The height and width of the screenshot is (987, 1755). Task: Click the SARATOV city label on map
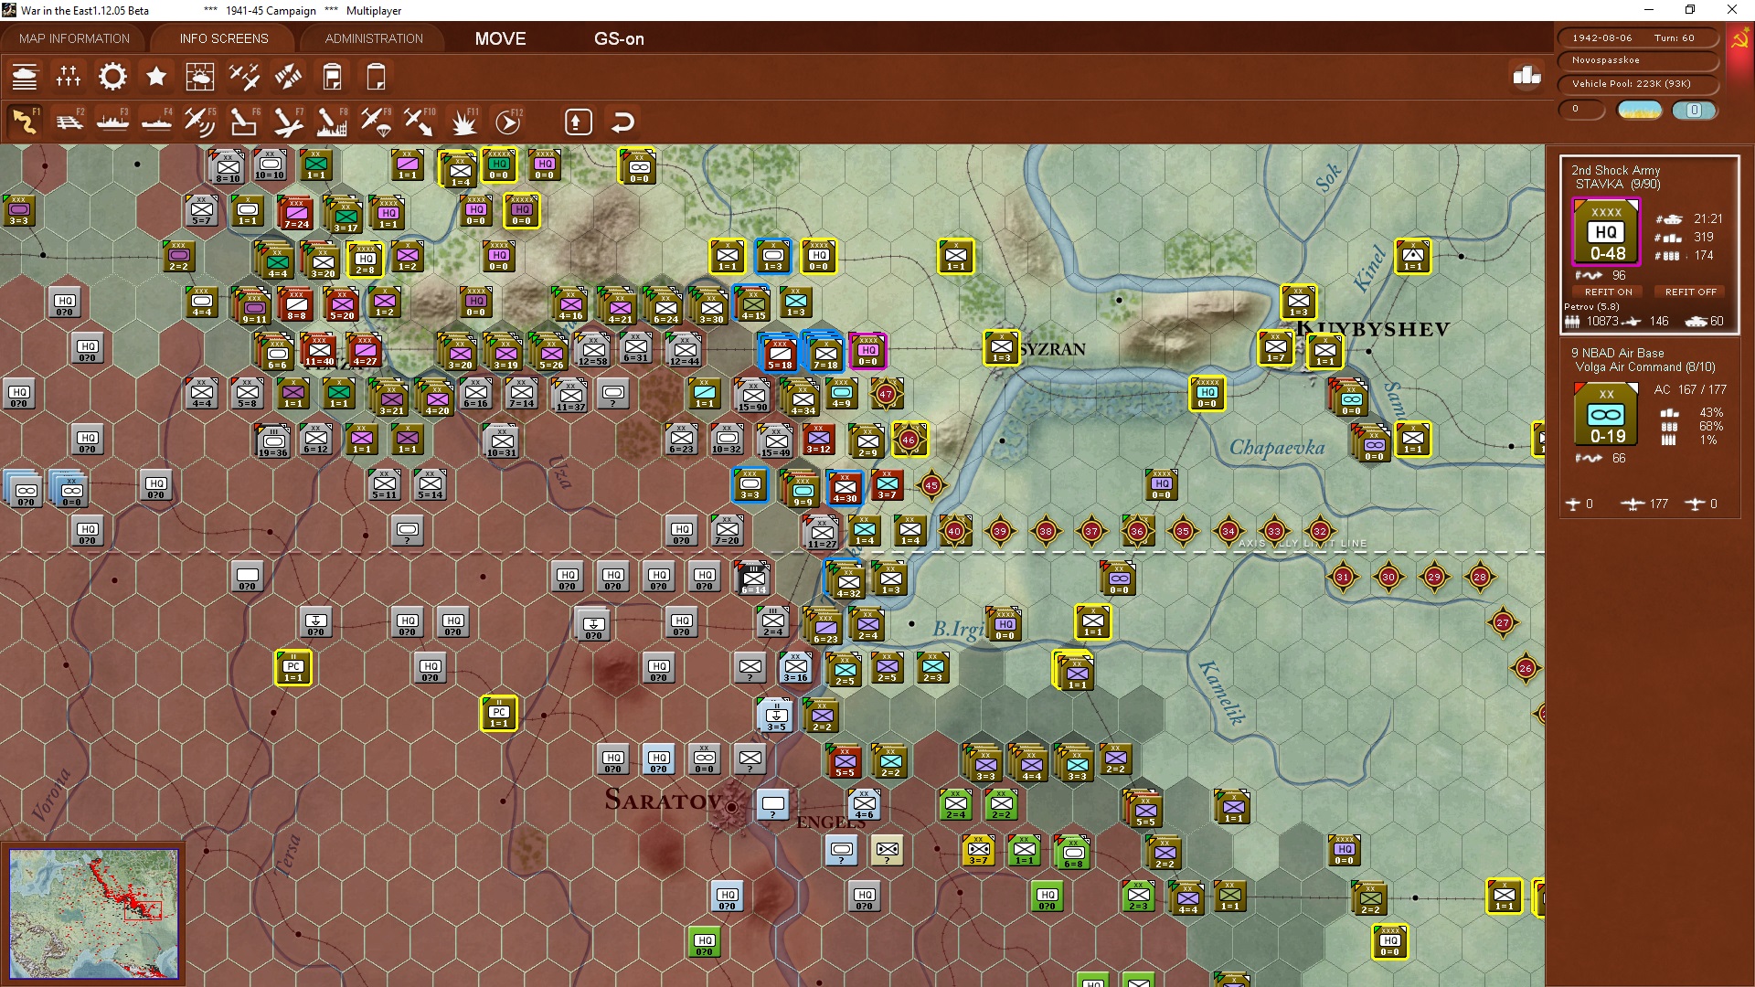[x=664, y=800]
